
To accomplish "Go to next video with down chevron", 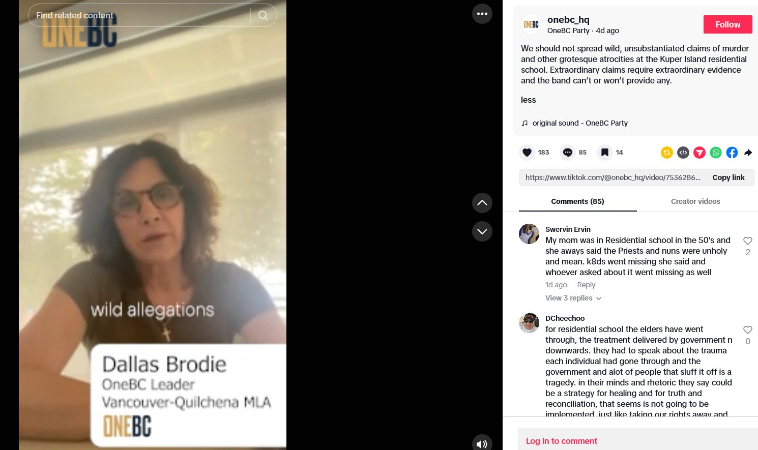I will [482, 231].
